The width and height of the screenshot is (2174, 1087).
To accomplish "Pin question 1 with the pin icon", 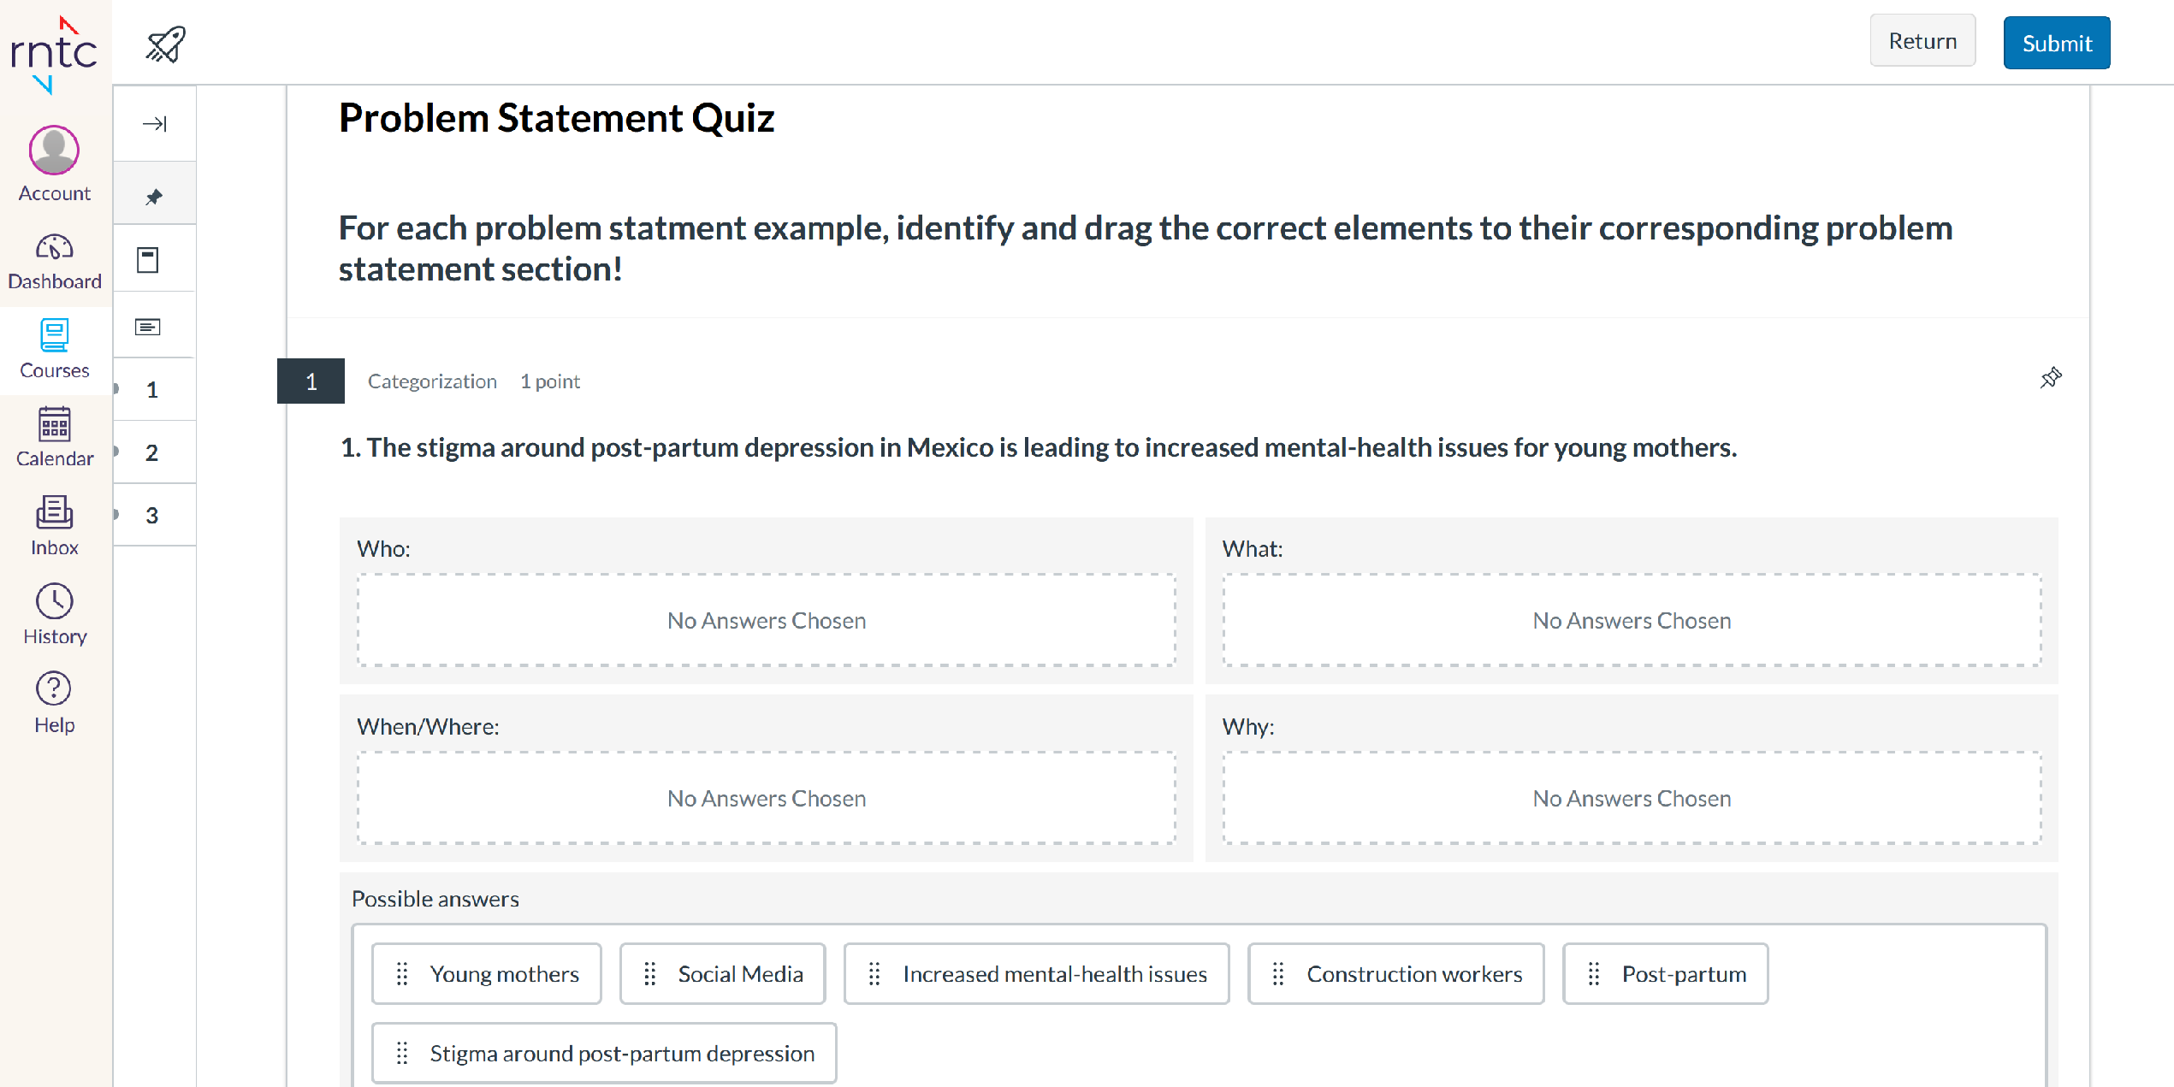I will point(2051,378).
